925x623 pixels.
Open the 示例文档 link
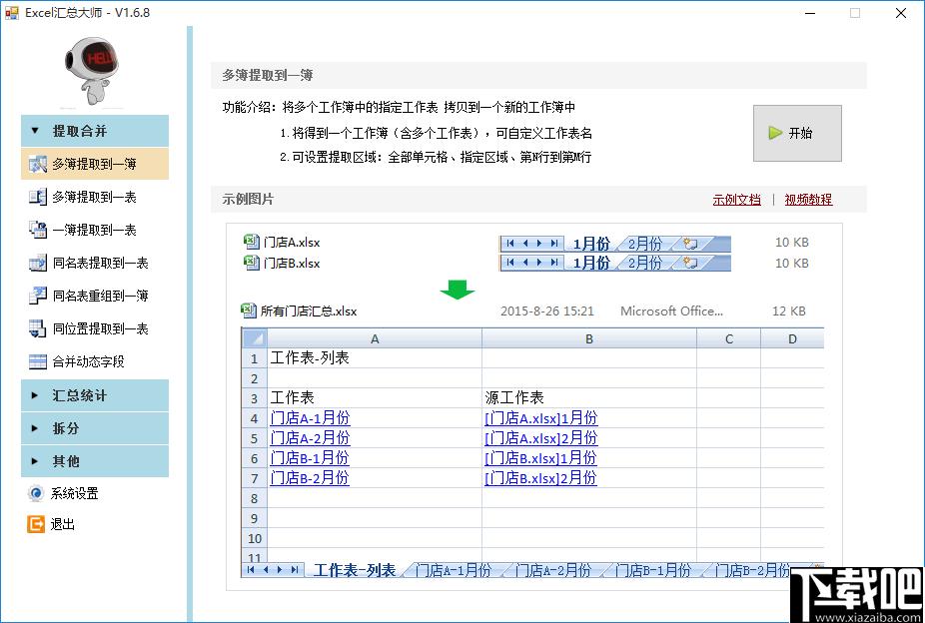[737, 200]
